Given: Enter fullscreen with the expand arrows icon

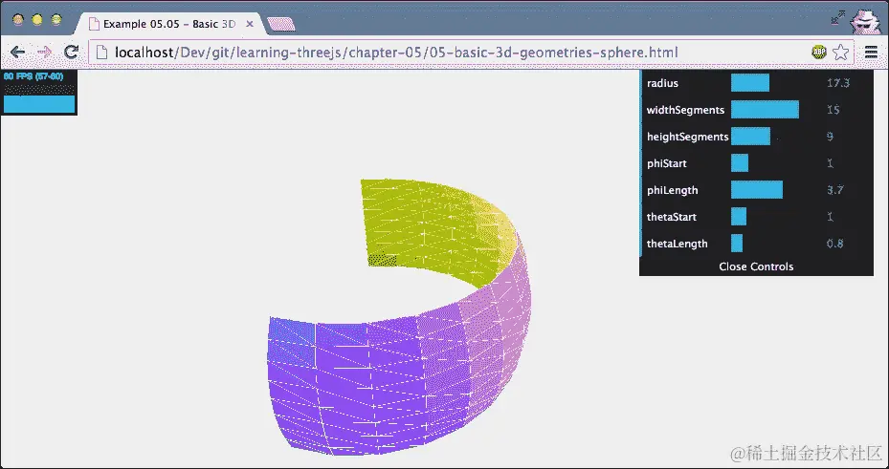Looking at the screenshot, I should pyautogui.click(x=838, y=18).
